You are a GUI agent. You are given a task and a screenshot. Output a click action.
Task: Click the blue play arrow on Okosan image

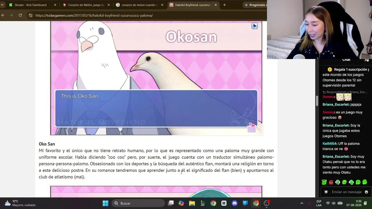[x=255, y=26]
